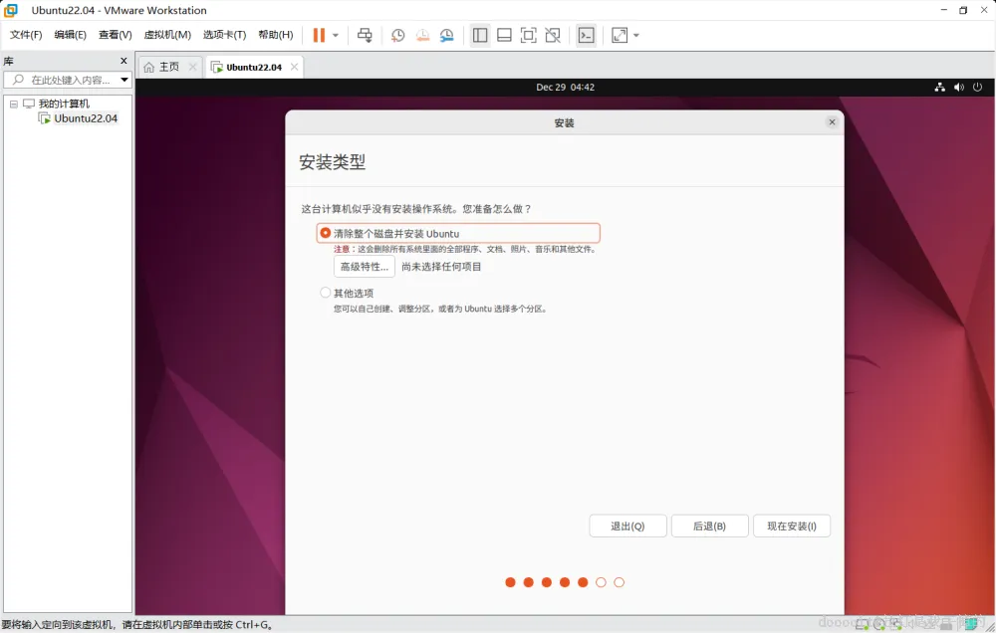Open 高级特性... settings
Viewport: 996px width, 633px height.
click(364, 267)
